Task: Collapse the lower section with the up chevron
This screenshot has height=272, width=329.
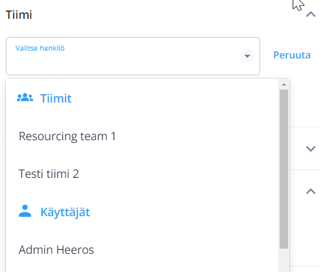Action: tap(311, 192)
